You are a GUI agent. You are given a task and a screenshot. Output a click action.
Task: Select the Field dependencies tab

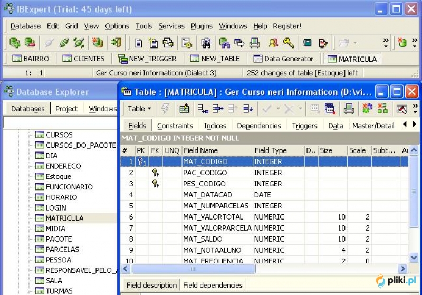[213, 285]
